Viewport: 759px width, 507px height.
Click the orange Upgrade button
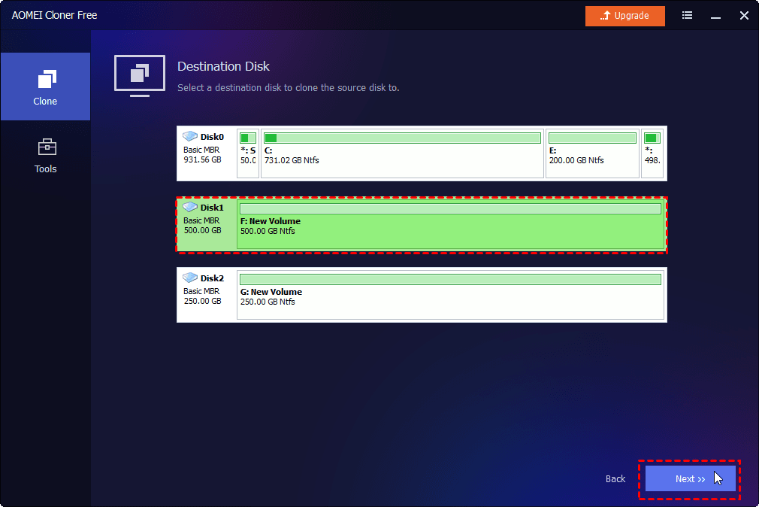[x=624, y=16]
